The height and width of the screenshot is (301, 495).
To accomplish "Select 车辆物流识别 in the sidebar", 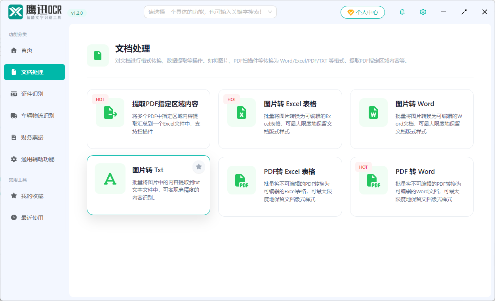I will [34, 116].
